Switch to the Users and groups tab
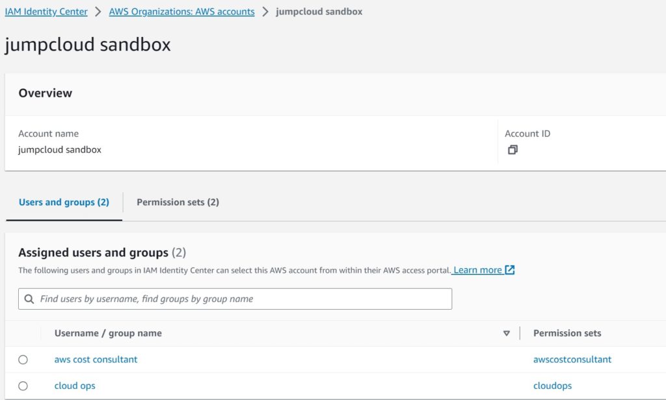The width and height of the screenshot is (666, 400). tap(64, 203)
